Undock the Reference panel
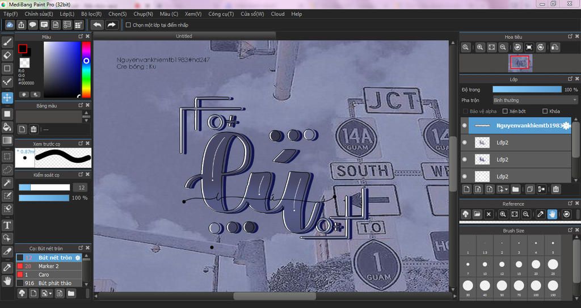Screen dimensions: 581x308 [570, 204]
